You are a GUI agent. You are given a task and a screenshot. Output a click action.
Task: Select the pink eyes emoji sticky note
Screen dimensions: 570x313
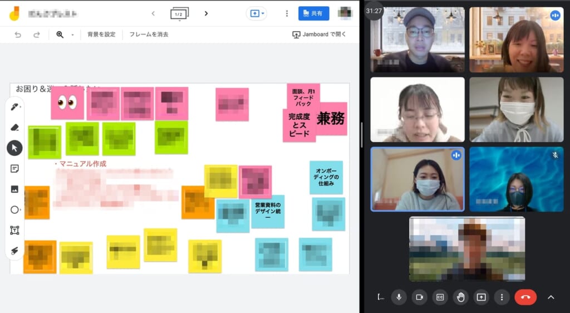coord(67,103)
